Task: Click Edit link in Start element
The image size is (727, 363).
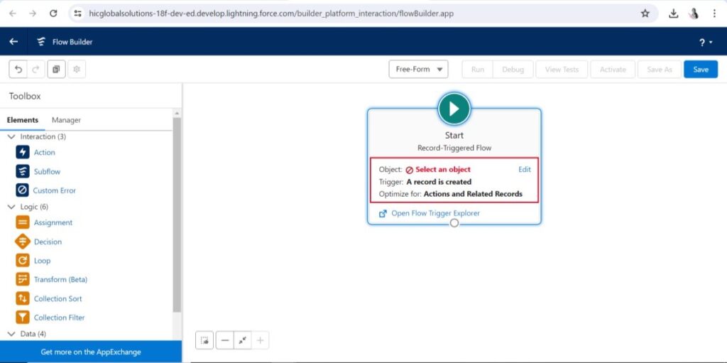Action: 525,170
